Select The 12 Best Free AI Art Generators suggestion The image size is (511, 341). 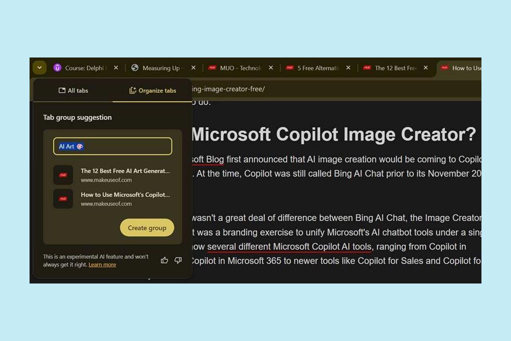click(x=113, y=175)
